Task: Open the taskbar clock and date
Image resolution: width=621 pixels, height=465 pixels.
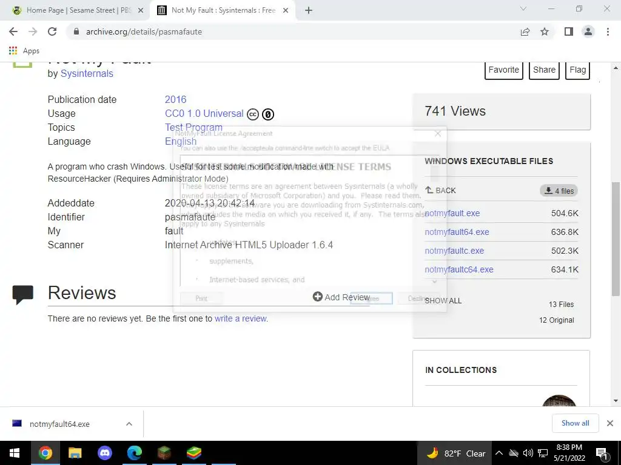Action: [x=569, y=453]
